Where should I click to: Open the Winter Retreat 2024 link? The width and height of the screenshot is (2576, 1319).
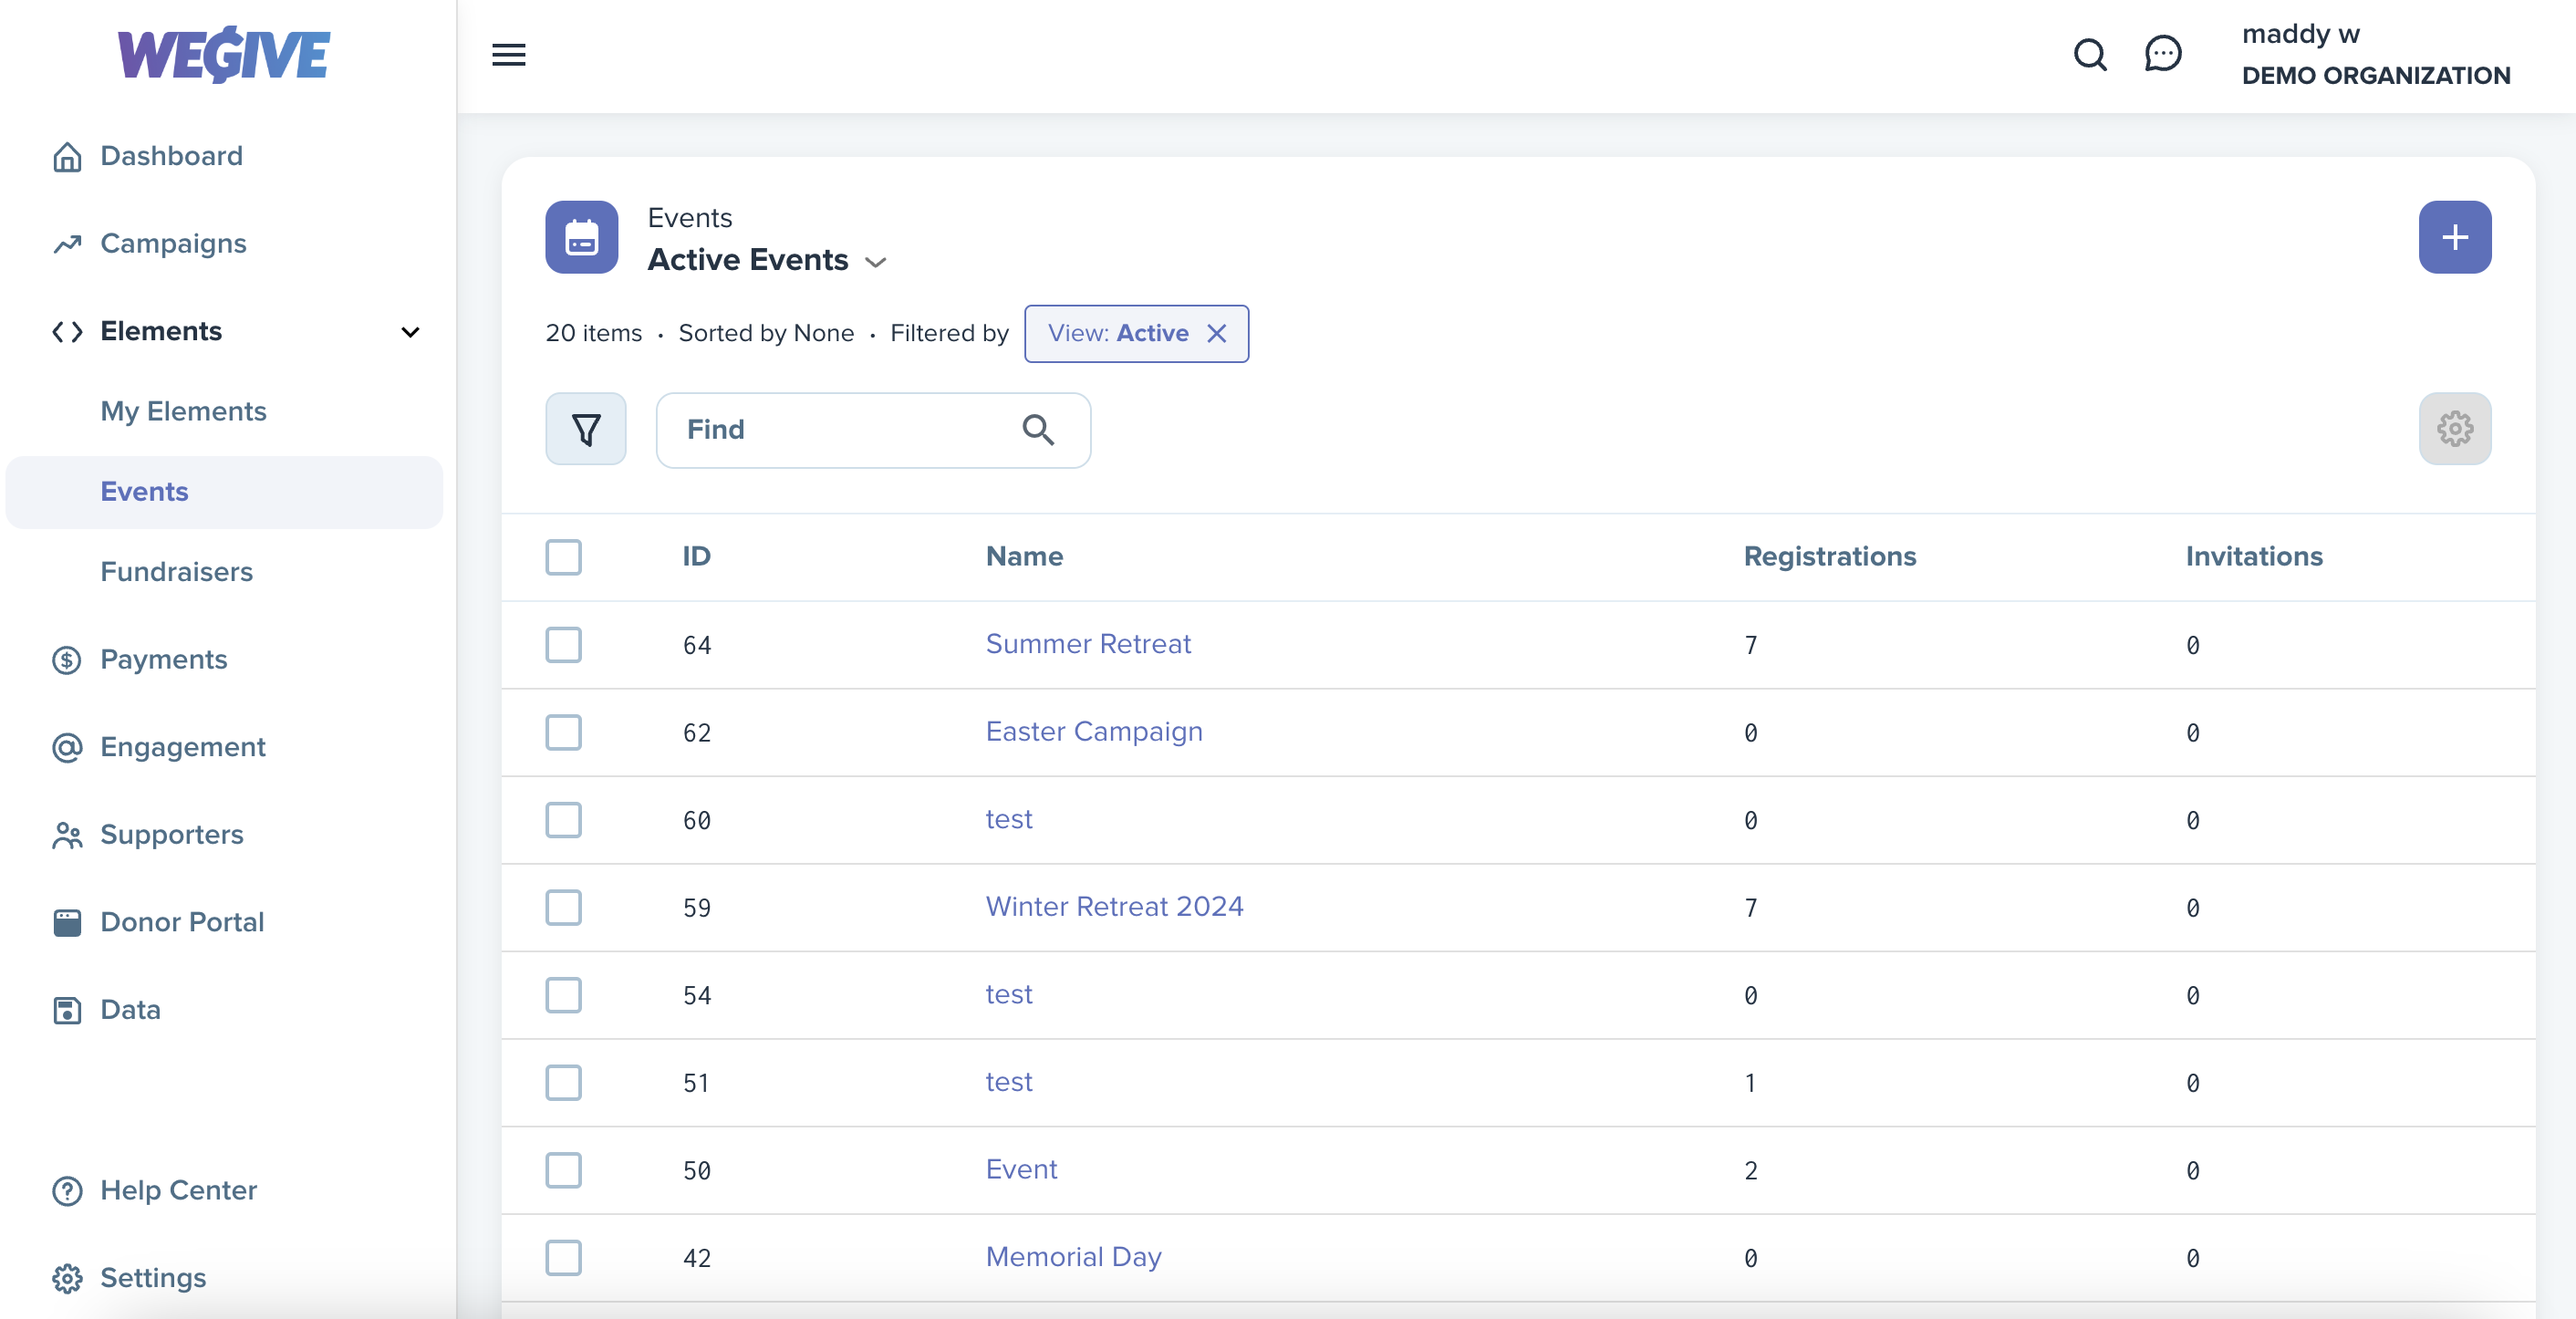[1114, 907]
